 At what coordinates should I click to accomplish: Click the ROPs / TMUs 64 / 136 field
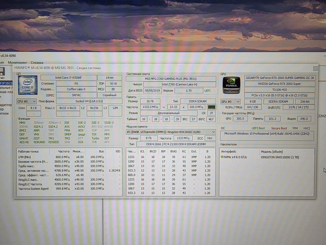253,107
